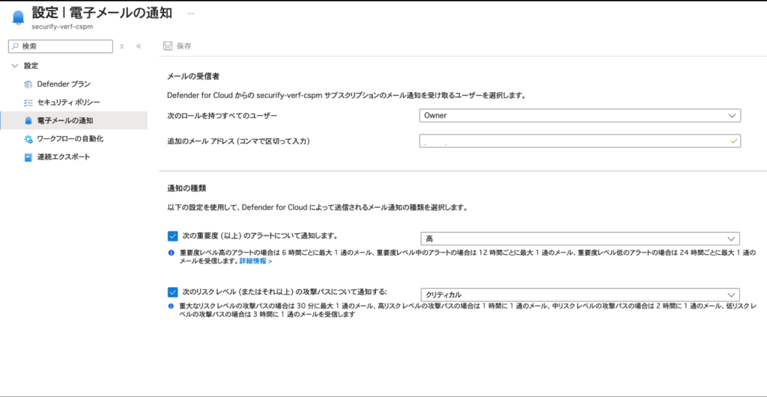Click the ワークフローの自動化 gear icon
This screenshot has width=767, height=397.
click(28, 139)
